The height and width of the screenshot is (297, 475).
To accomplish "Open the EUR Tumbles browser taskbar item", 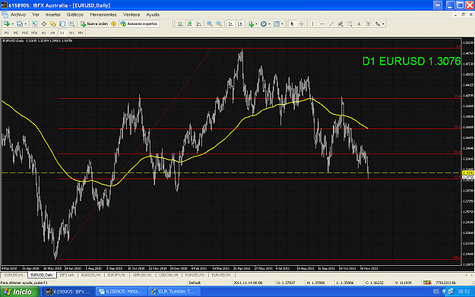I will pos(174,292).
